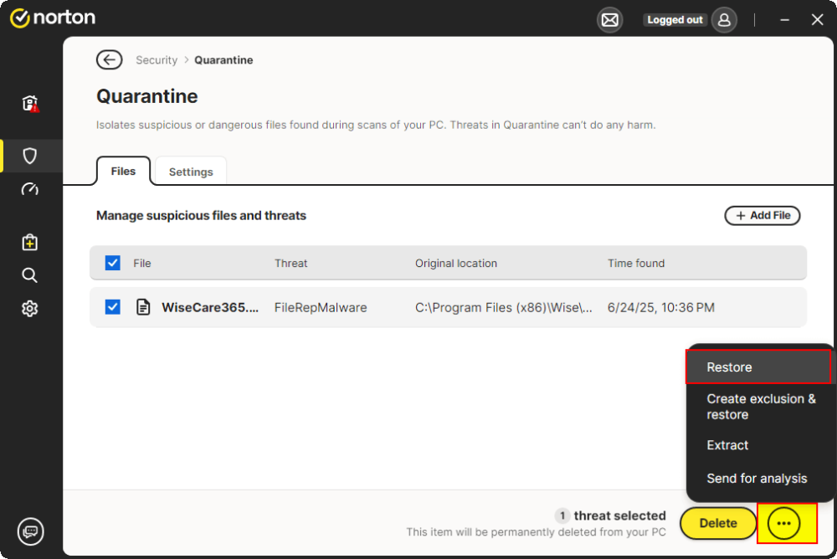Click the Security breadcrumb link
Screen dimensions: 837x559
pyautogui.click(x=157, y=60)
